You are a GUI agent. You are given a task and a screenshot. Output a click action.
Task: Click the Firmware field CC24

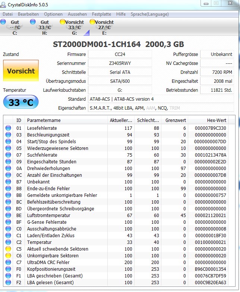point(120,54)
